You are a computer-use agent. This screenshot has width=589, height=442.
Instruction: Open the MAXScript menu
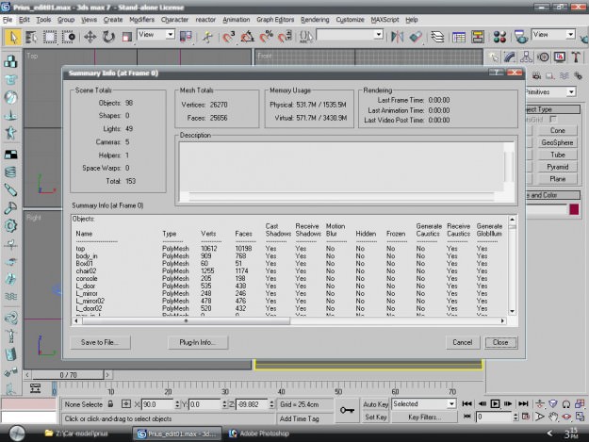[384, 20]
